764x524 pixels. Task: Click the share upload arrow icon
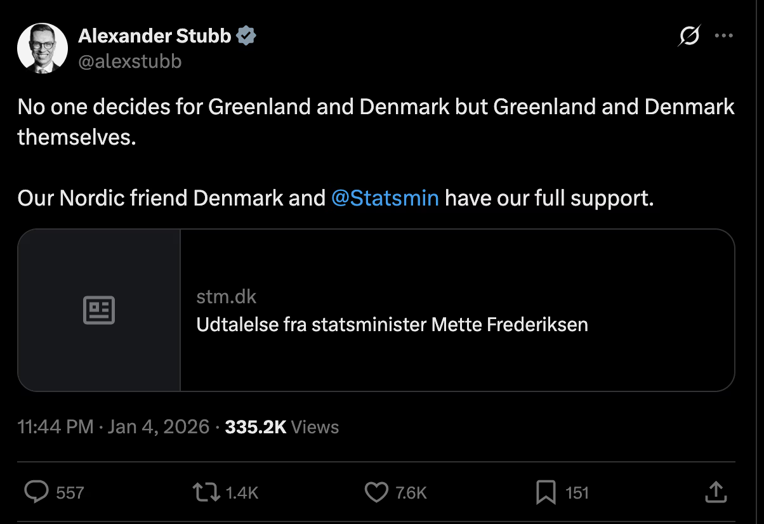click(x=715, y=492)
